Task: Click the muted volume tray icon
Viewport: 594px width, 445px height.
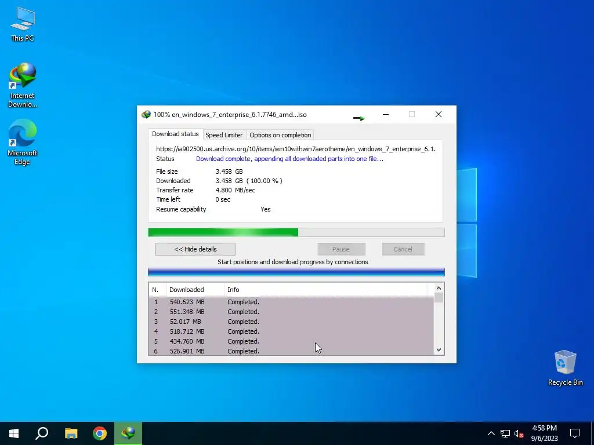Action: coord(519,433)
